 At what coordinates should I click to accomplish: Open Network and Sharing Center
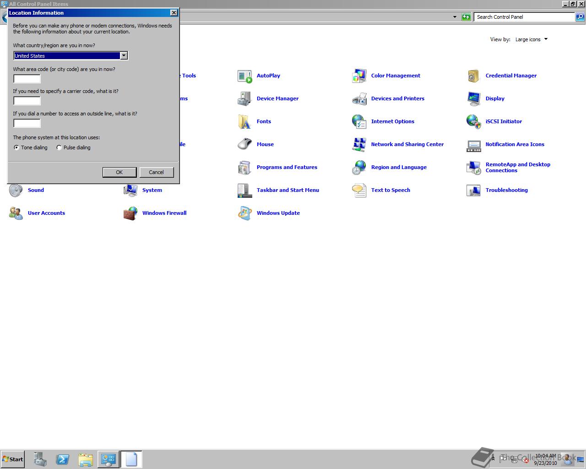(x=397, y=144)
